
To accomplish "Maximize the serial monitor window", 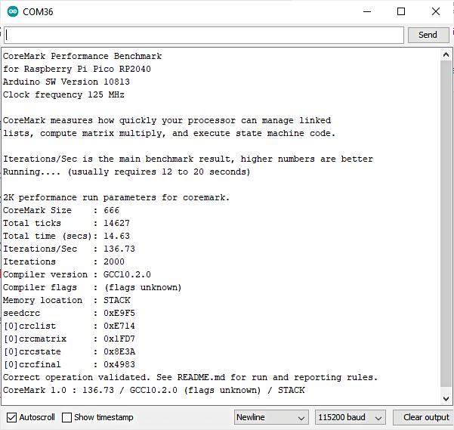I will [401, 12].
